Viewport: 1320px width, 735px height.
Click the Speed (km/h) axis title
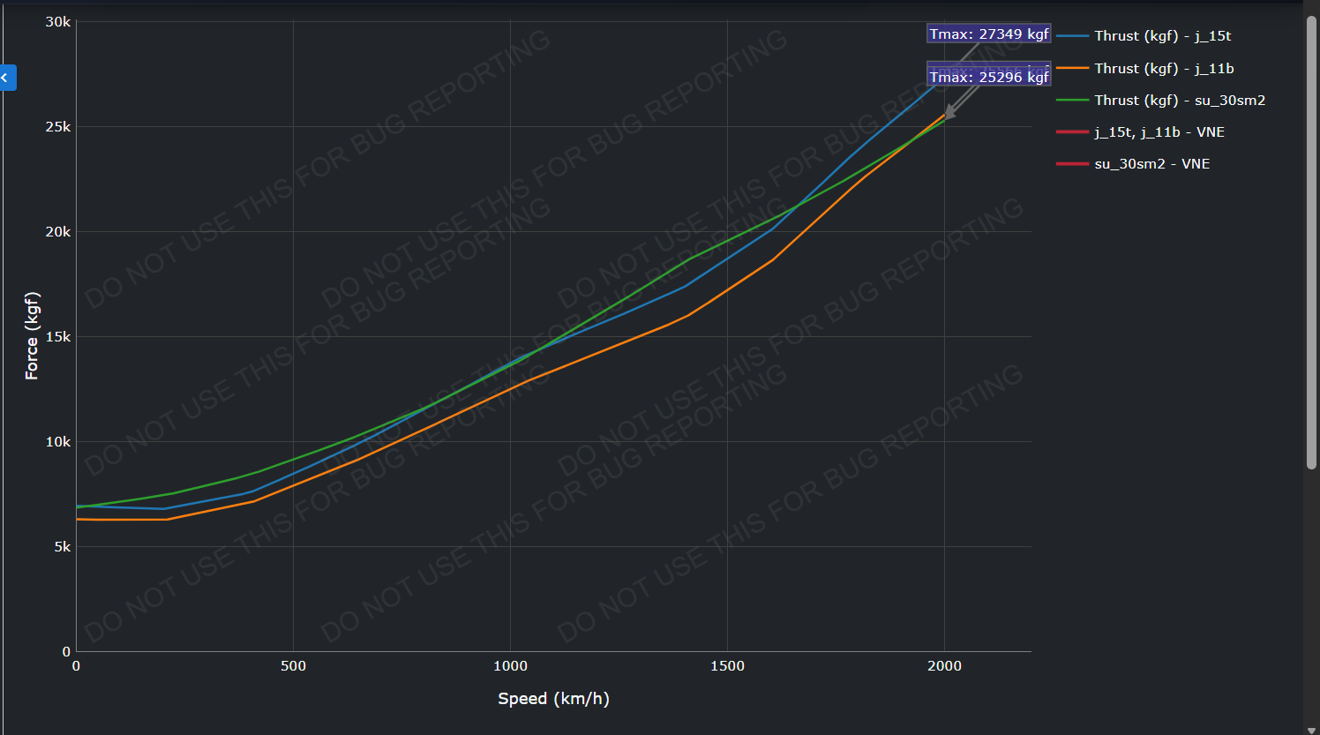click(x=553, y=699)
